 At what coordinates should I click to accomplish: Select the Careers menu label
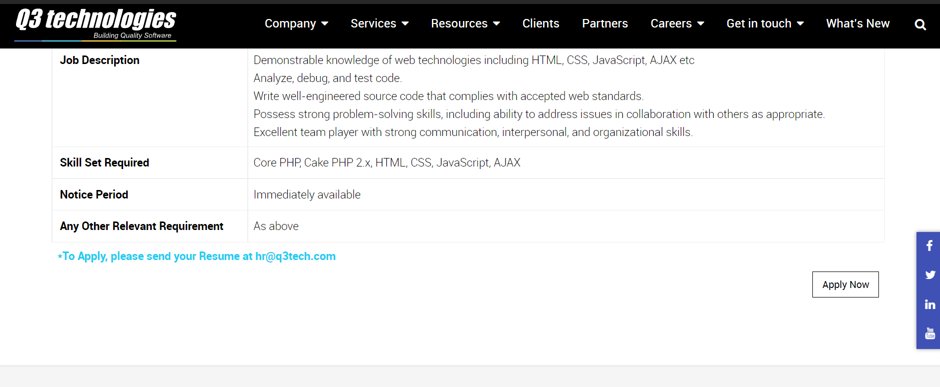coord(671,23)
